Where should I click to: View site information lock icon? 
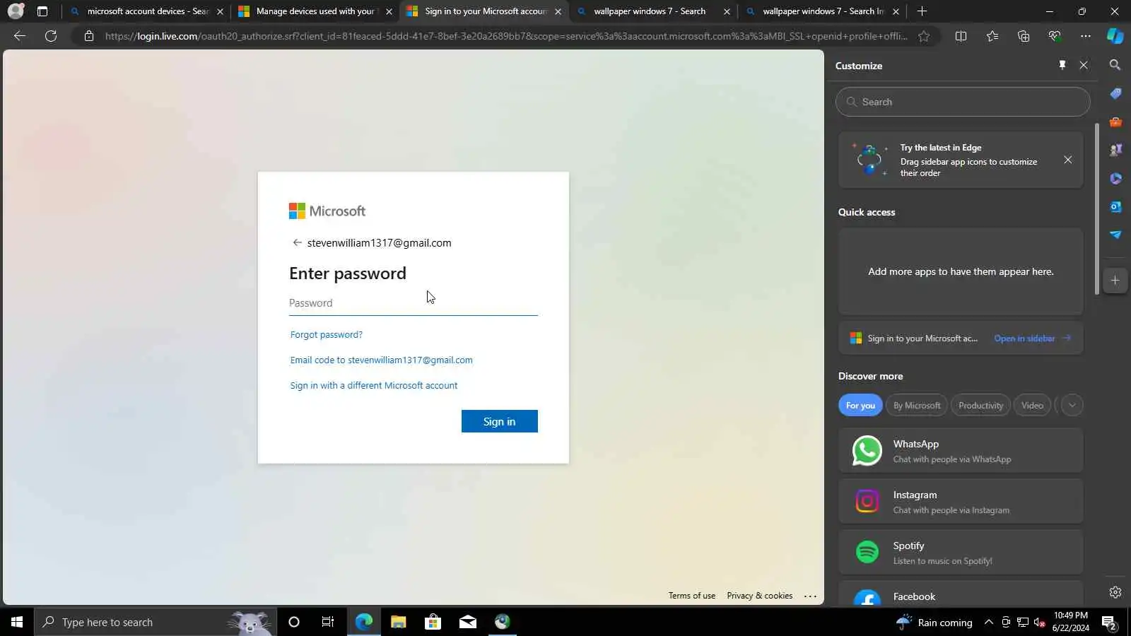[x=89, y=36]
